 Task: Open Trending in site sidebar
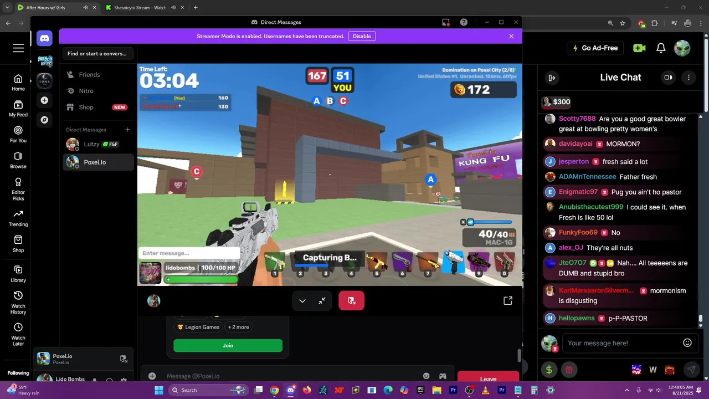[x=18, y=218]
